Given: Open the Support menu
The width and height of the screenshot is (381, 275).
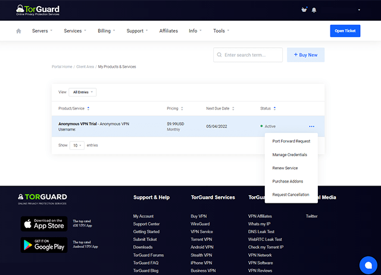Looking at the screenshot, I should coord(137,31).
